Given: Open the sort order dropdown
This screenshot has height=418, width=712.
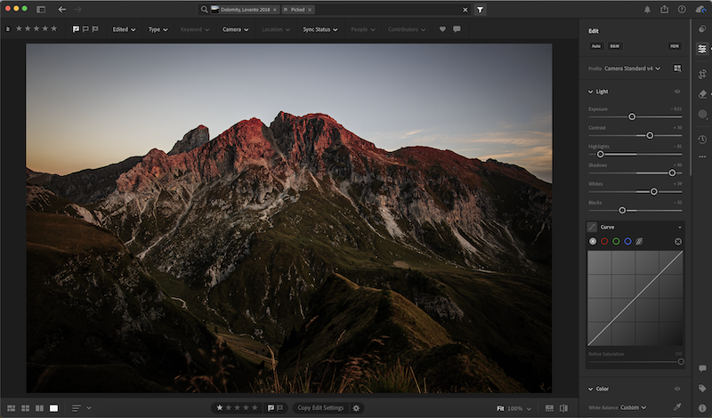Looking at the screenshot, I should pyautogui.click(x=82, y=408).
